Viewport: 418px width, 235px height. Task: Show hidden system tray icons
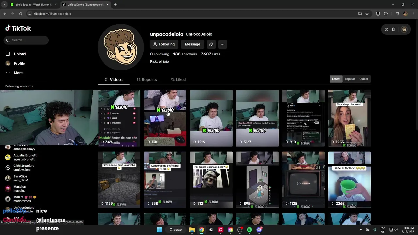(x=361, y=230)
